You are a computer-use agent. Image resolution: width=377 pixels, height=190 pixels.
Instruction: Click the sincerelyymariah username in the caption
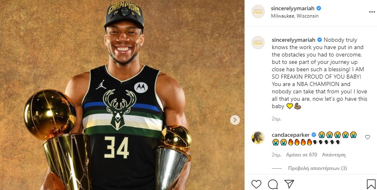click(x=293, y=40)
